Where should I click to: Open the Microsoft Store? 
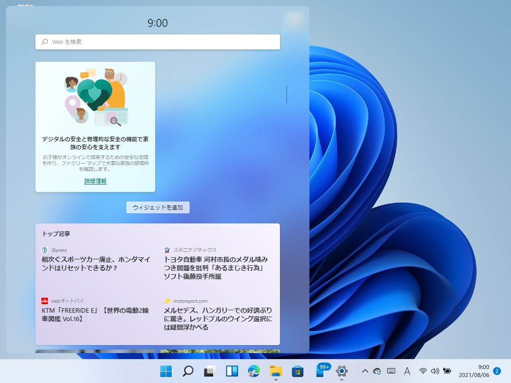(x=297, y=372)
